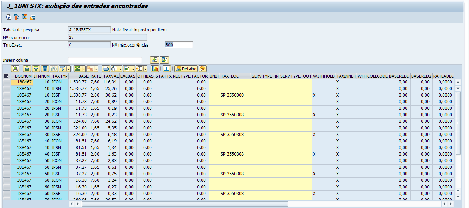
Task: Click the first insert column button beside field
Action: tap(155, 60)
